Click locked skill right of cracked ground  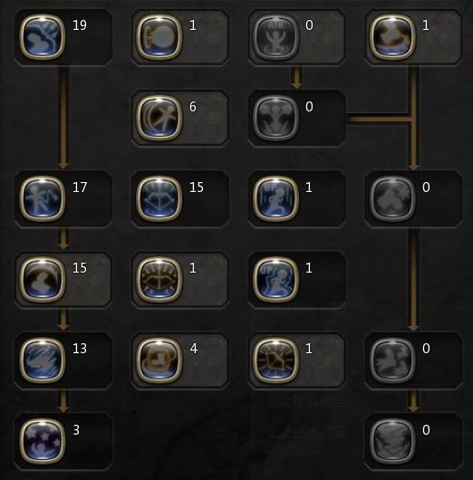click(392, 360)
